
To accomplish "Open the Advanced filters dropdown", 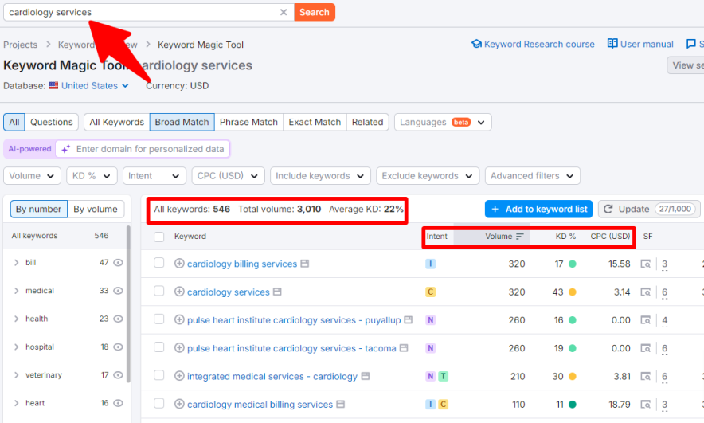I will (533, 176).
